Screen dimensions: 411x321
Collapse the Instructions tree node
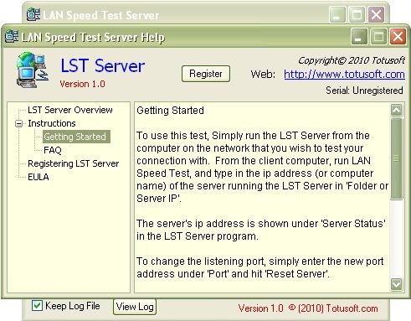(18, 123)
